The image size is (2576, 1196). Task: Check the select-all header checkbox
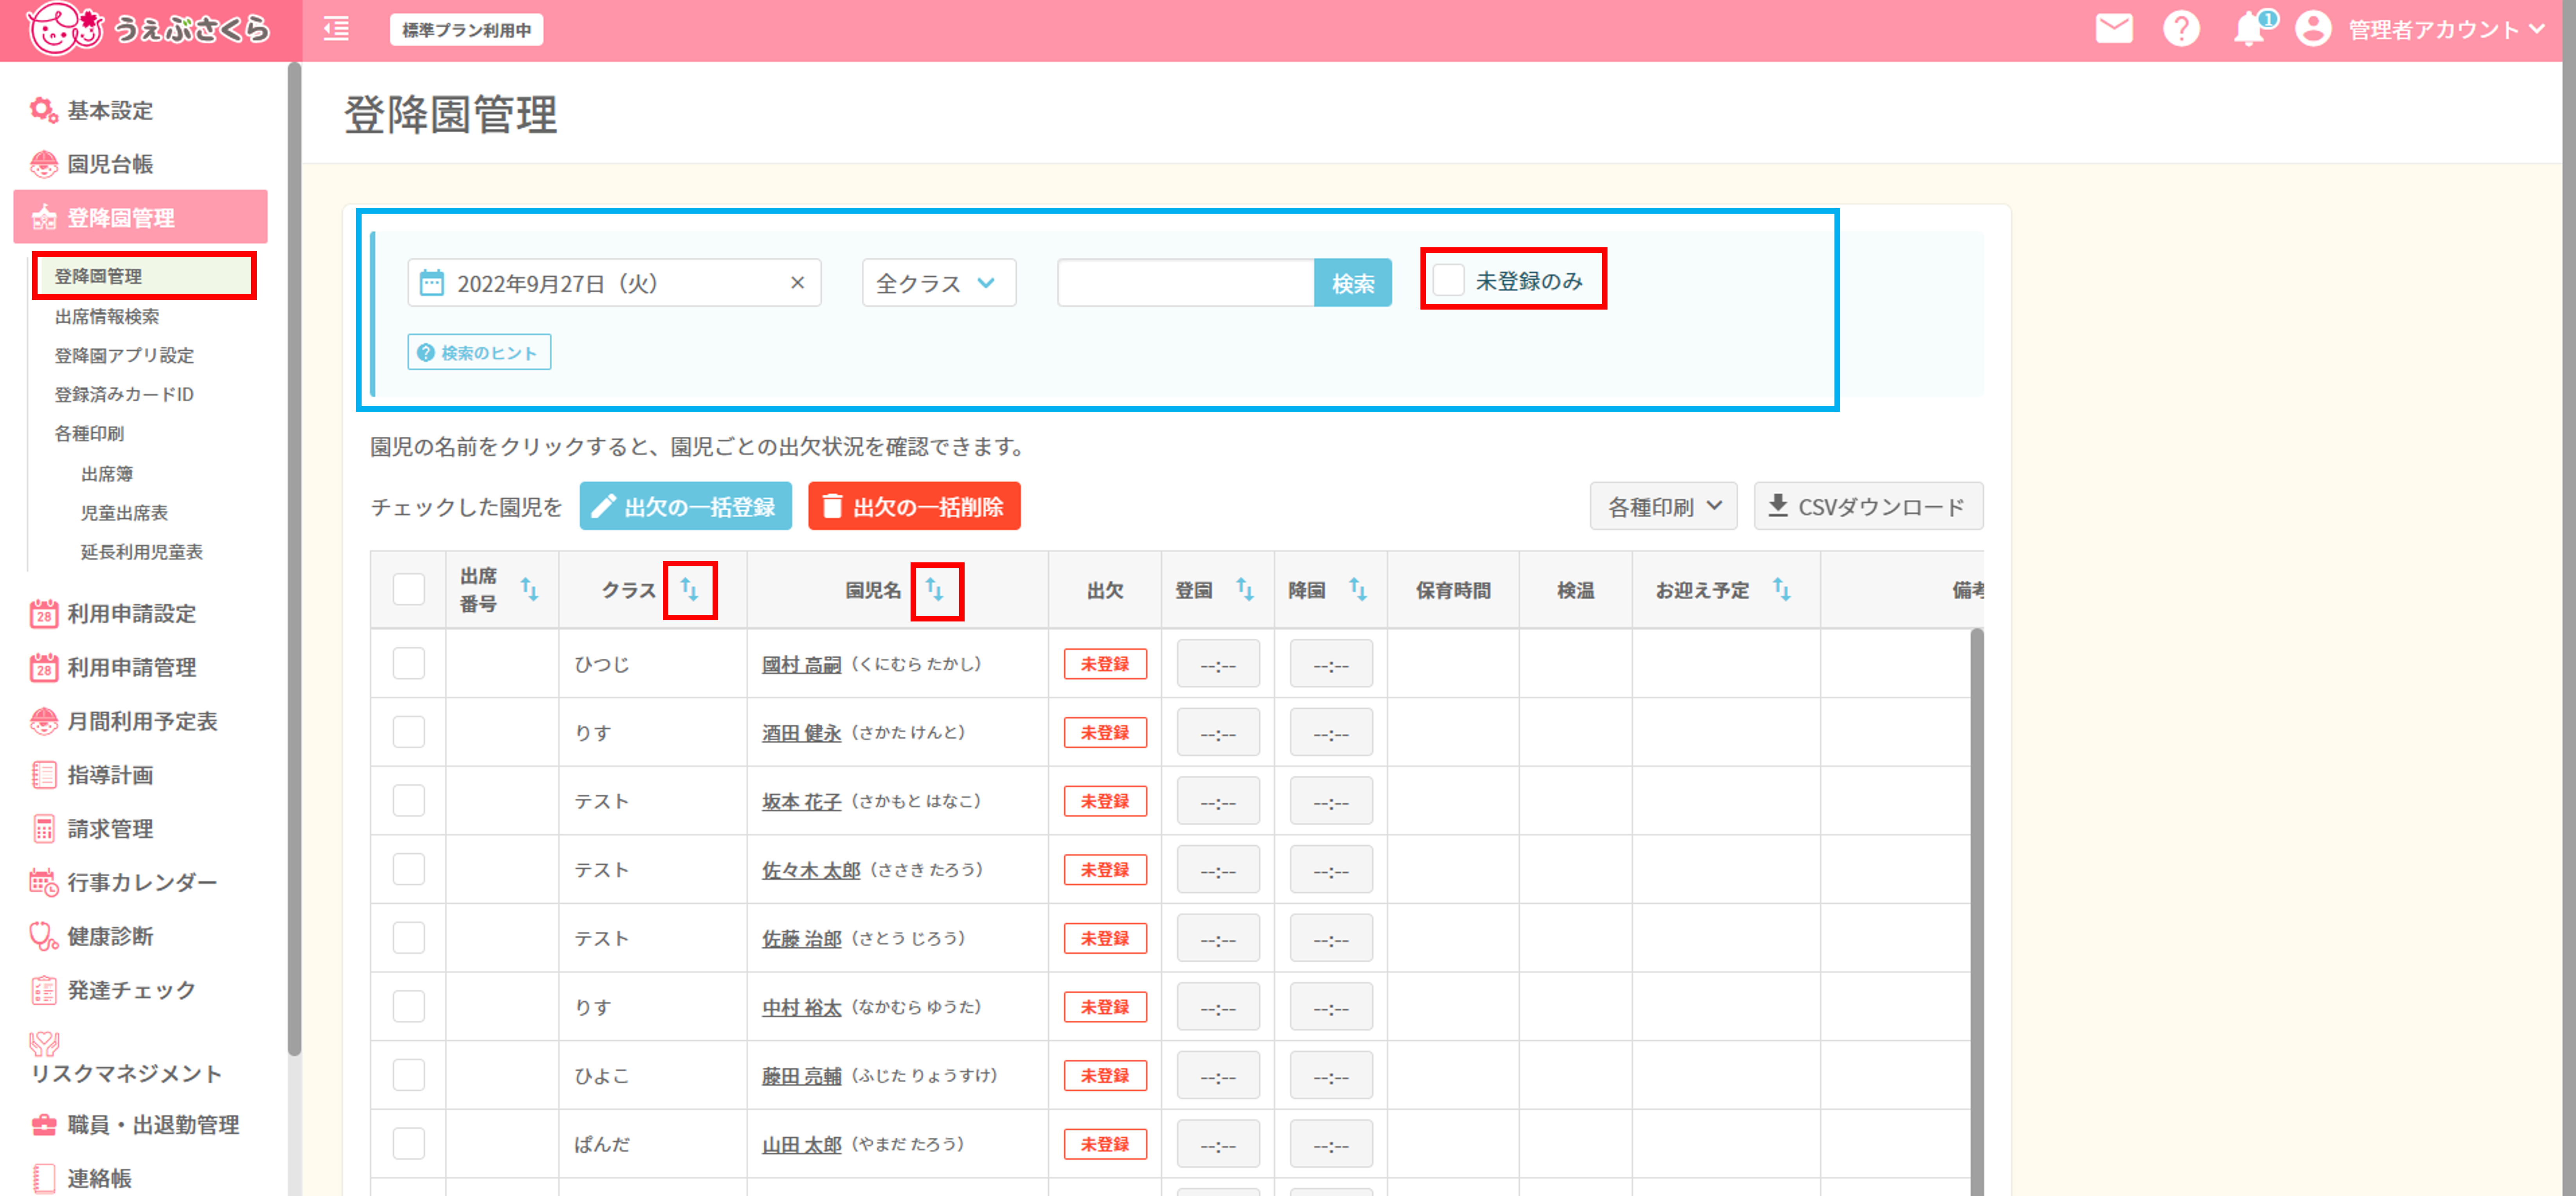click(409, 589)
